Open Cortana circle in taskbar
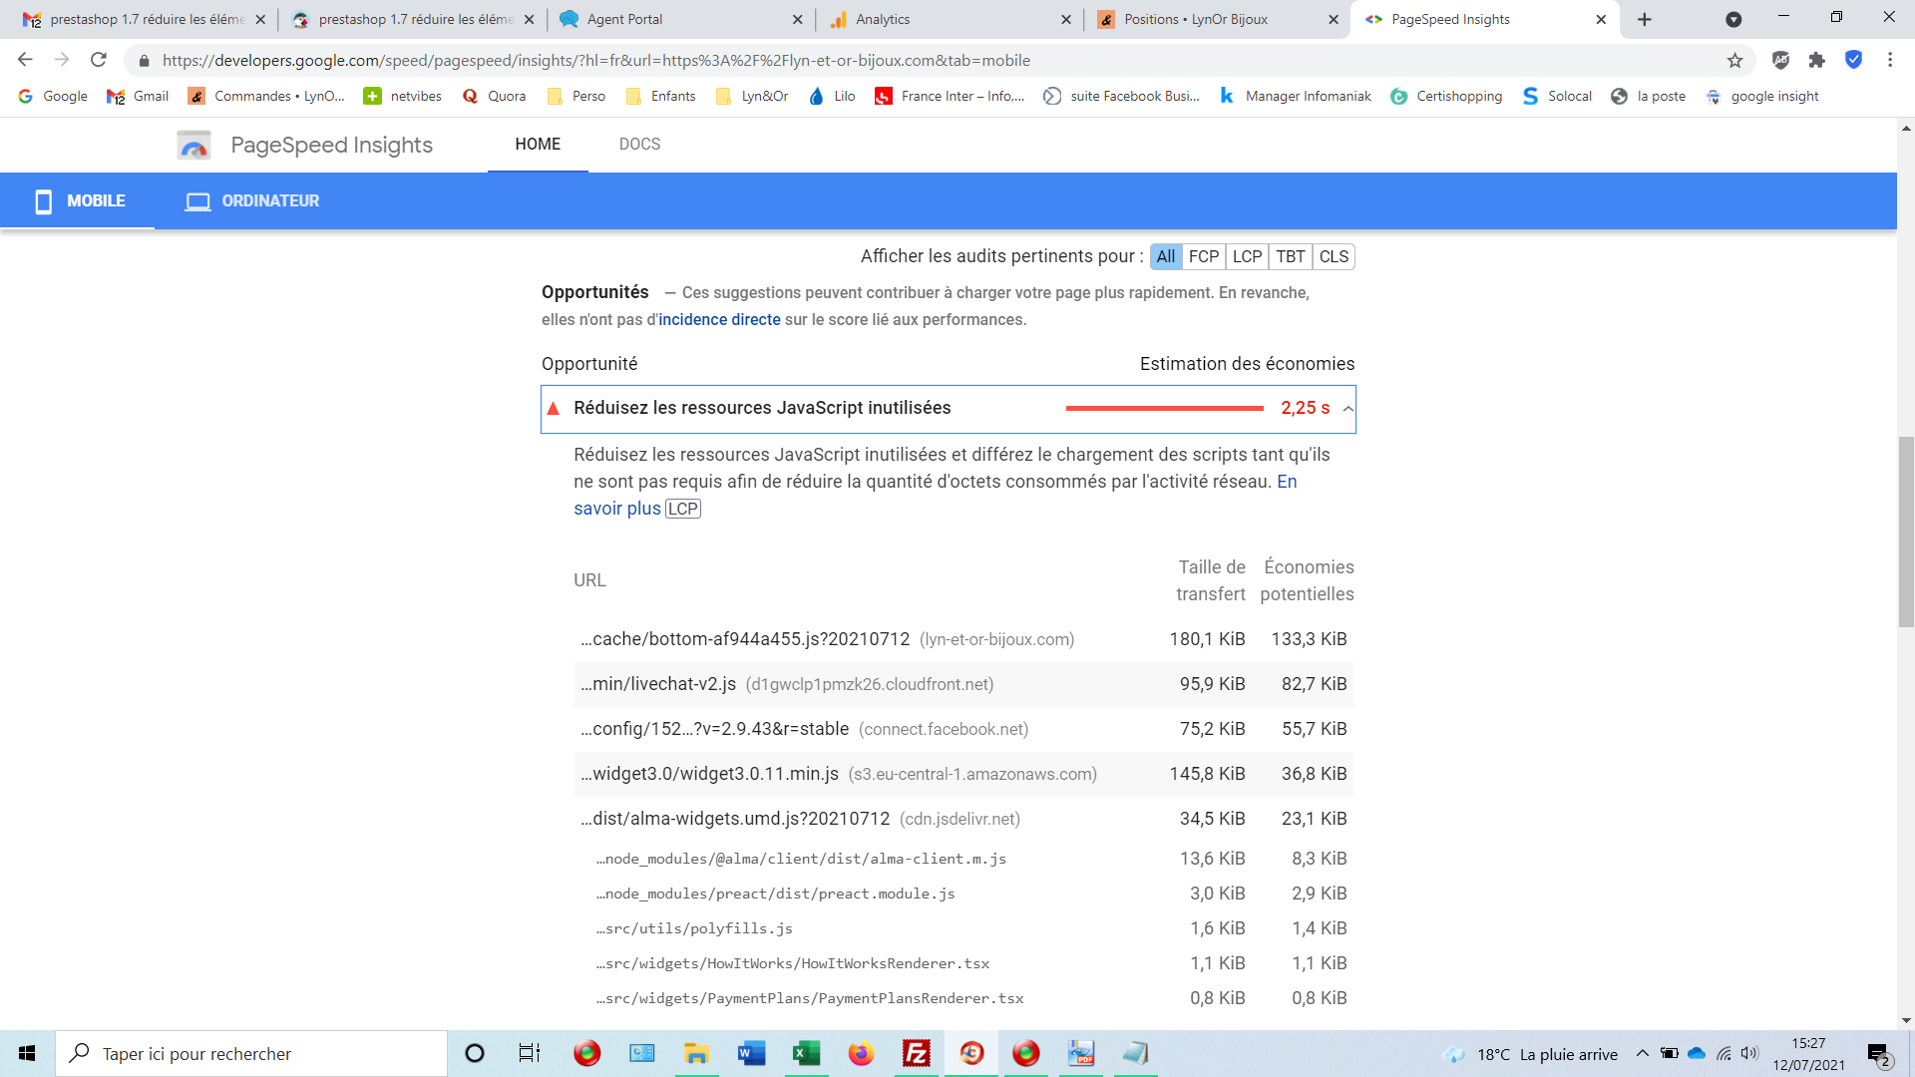This screenshot has width=1915, height=1077. click(475, 1053)
